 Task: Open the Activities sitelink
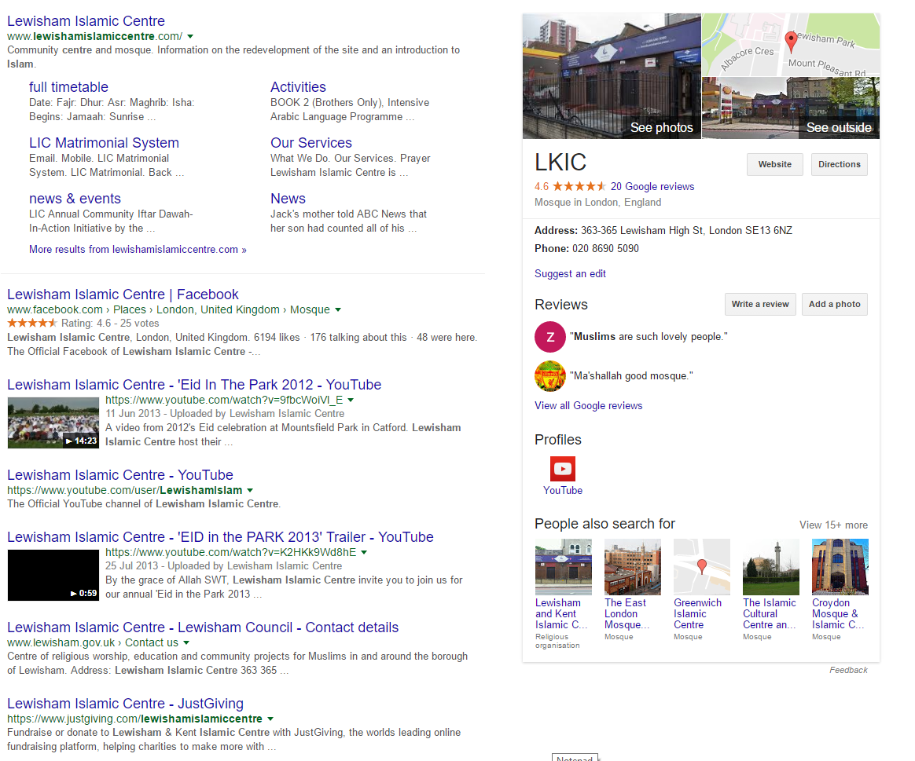pyautogui.click(x=298, y=87)
